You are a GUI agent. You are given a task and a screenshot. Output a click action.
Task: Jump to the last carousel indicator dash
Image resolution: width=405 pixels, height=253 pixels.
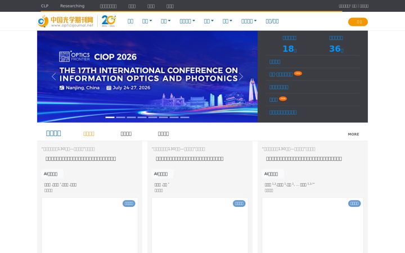(x=184, y=117)
